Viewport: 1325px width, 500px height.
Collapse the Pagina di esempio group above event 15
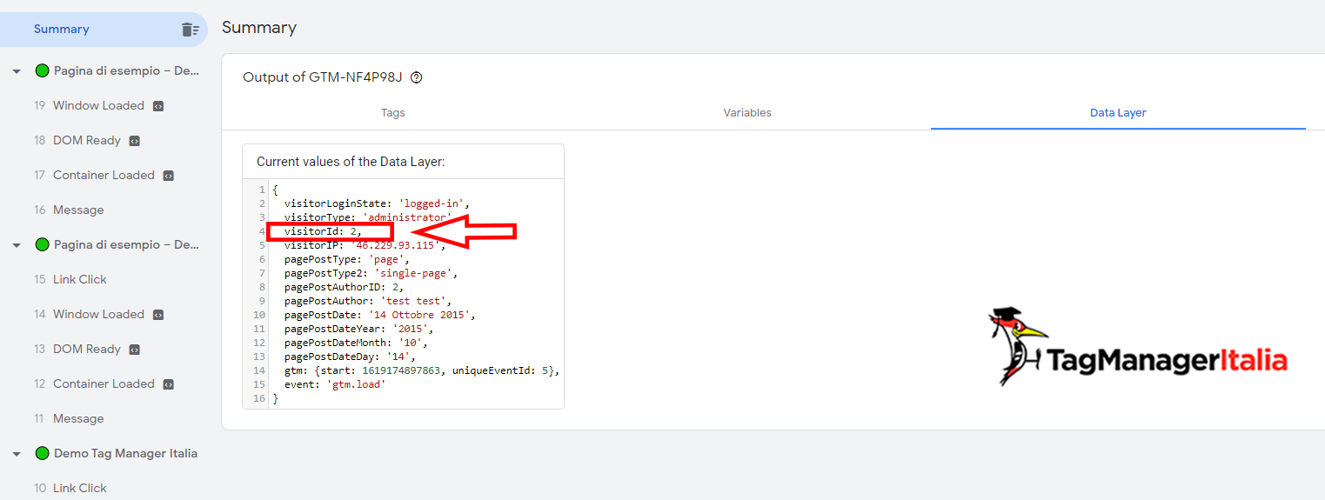(x=17, y=245)
